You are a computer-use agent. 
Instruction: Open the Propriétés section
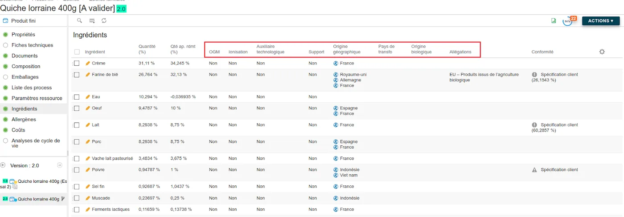click(23, 34)
